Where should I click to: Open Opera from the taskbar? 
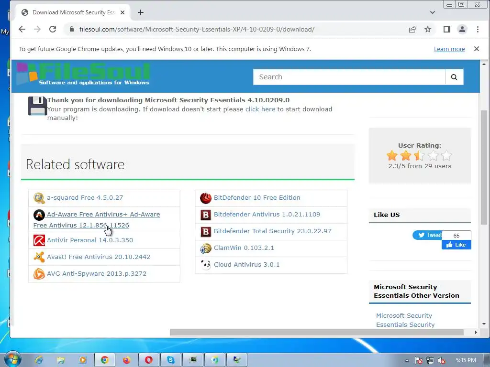click(x=149, y=360)
